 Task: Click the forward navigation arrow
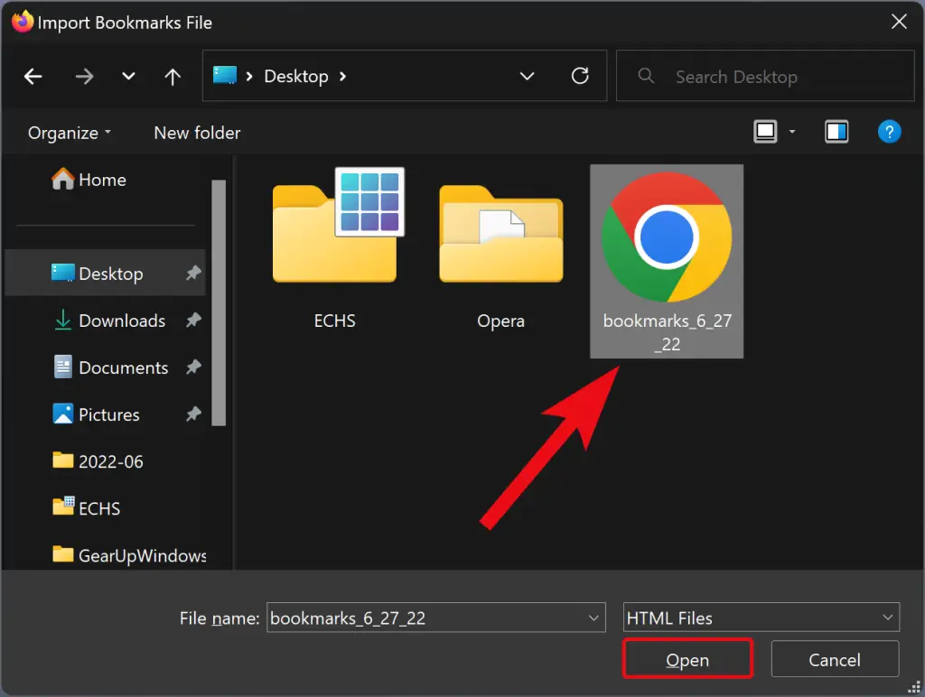click(x=84, y=76)
